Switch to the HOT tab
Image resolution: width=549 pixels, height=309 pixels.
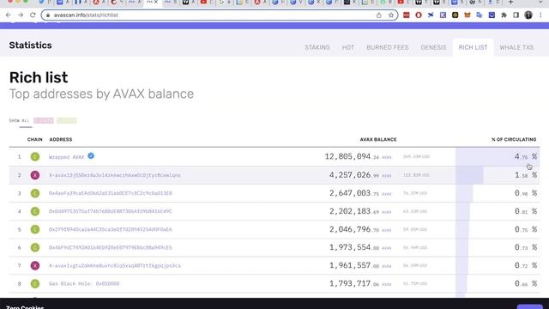coord(348,47)
